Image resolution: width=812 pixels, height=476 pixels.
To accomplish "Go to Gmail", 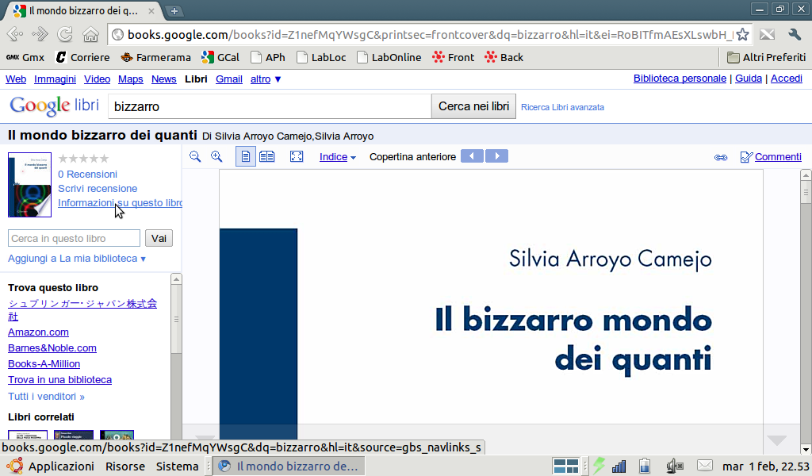I will (x=229, y=79).
